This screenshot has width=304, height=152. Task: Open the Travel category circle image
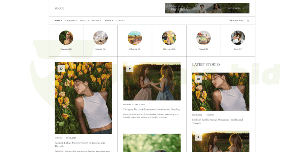[203, 38]
